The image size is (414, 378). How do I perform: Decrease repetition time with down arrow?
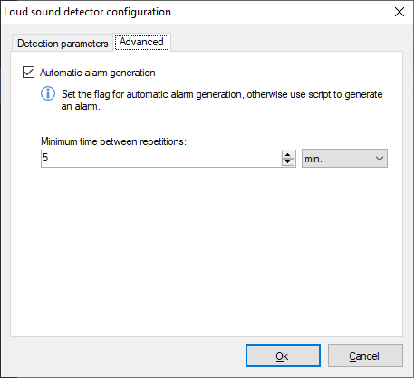pos(288,162)
